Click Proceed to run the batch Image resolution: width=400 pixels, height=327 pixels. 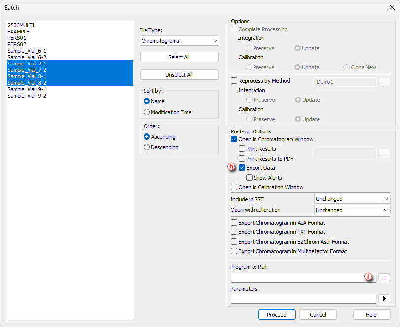[x=277, y=315]
